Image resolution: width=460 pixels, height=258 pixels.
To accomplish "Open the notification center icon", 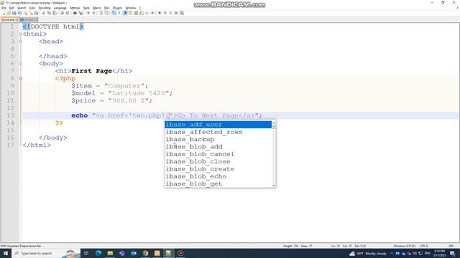I will coord(452,253).
